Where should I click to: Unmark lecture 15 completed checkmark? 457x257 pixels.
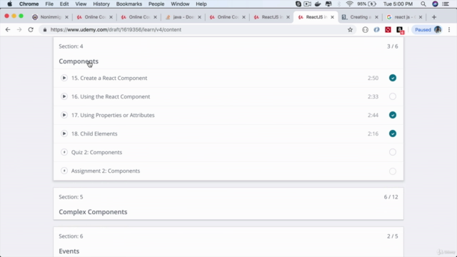393,78
